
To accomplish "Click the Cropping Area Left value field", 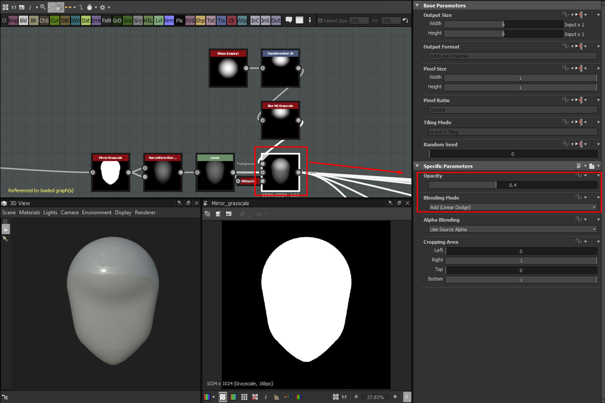I will (521, 251).
